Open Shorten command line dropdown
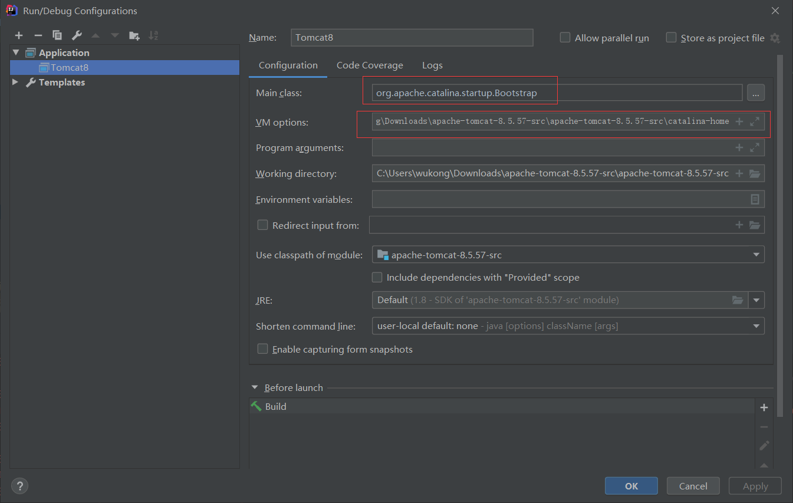793x503 pixels. 568,326
